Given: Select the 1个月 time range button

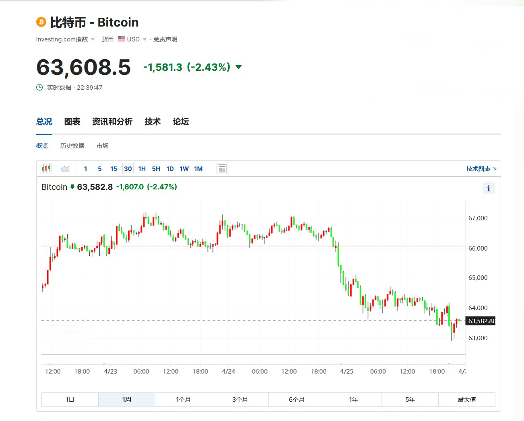Looking at the screenshot, I should click(x=183, y=399).
